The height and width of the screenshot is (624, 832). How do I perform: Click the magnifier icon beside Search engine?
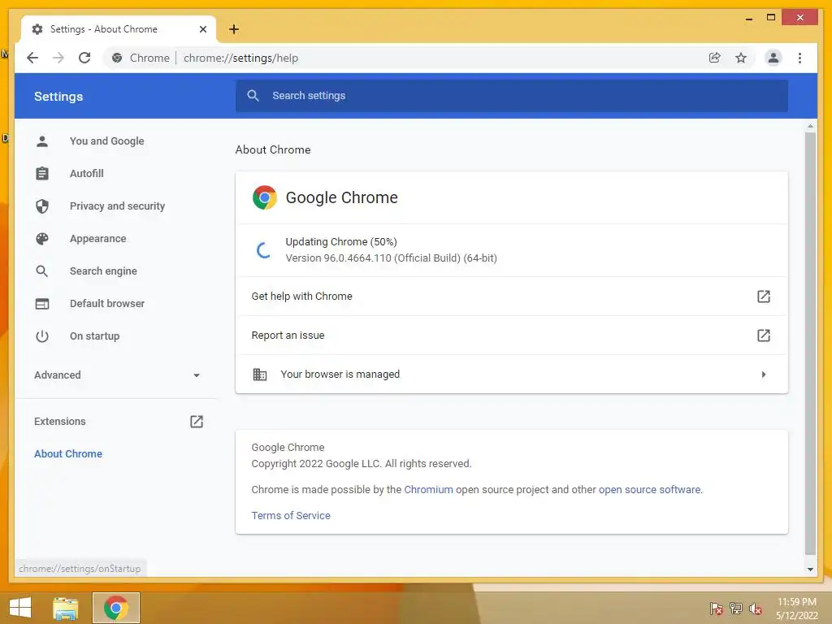(42, 271)
